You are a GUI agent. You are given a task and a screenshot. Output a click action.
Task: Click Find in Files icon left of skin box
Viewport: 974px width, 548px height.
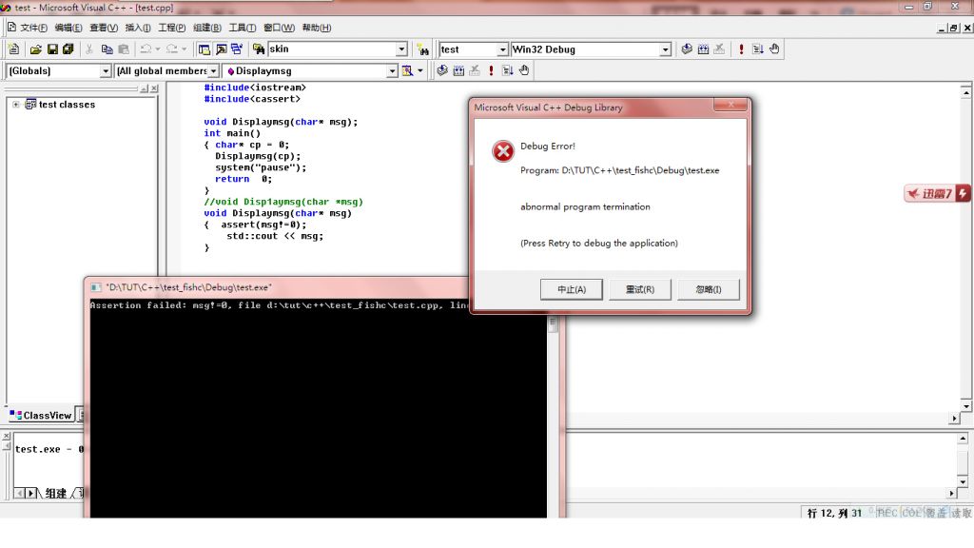[258, 49]
